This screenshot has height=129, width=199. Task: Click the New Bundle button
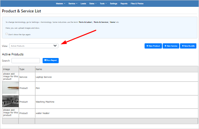[188, 46]
